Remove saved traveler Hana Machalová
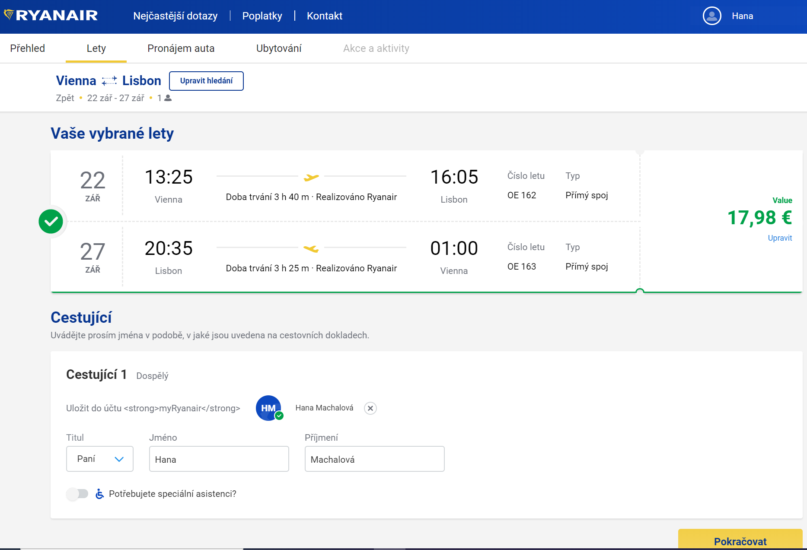This screenshot has width=807, height=550. coord(370,408)
